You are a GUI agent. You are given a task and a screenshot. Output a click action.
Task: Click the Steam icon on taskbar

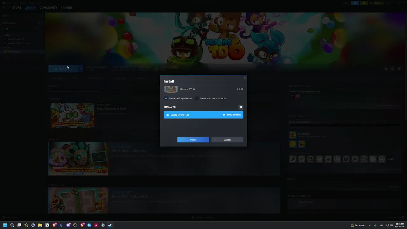[x=110, y=225]
